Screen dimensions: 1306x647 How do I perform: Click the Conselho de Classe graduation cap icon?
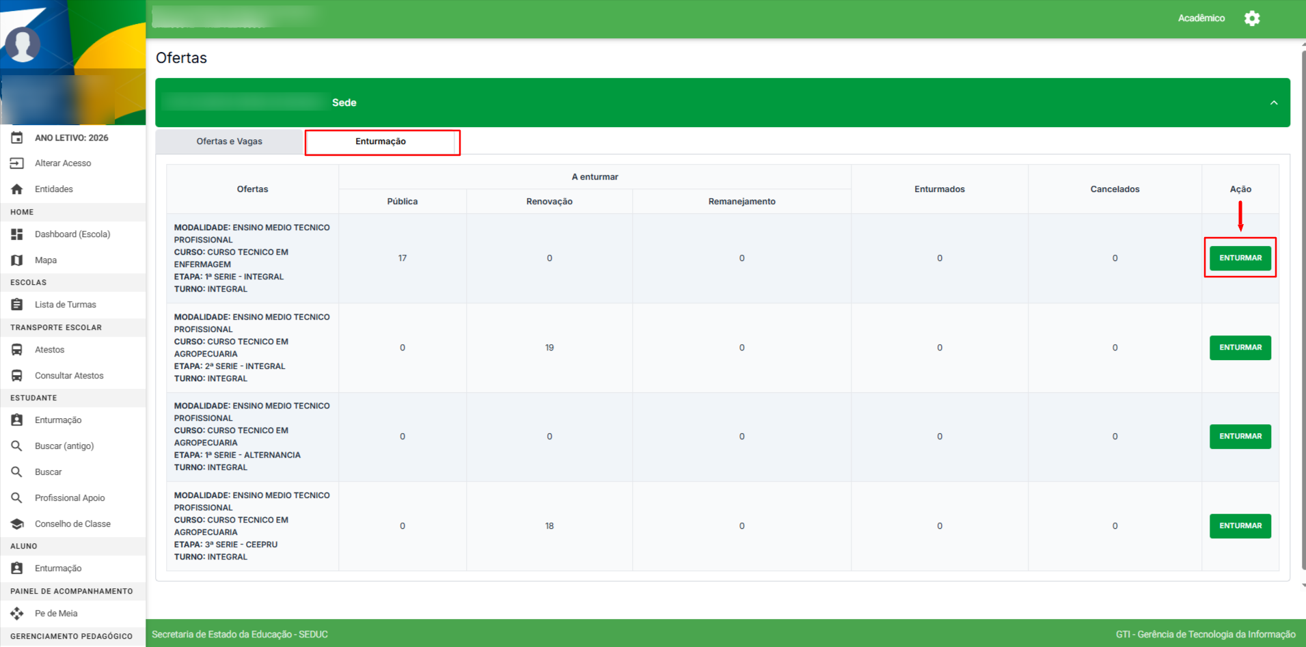point(17,524)
